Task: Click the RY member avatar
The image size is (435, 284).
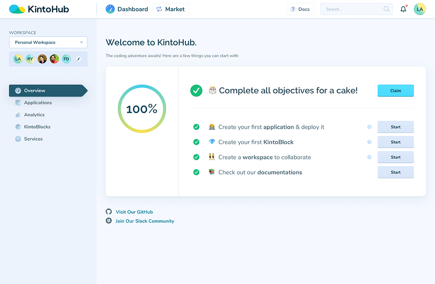Action: 30,59
